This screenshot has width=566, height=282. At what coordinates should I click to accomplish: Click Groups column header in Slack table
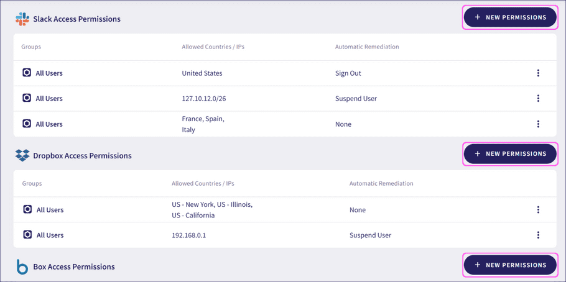tap(31, 47)
